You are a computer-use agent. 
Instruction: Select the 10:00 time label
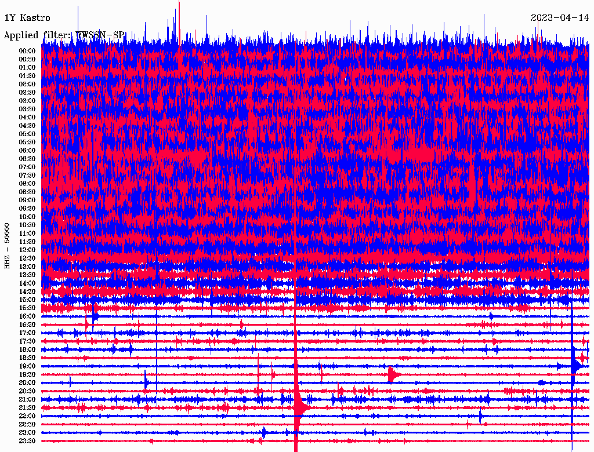[x=27, y=217]
